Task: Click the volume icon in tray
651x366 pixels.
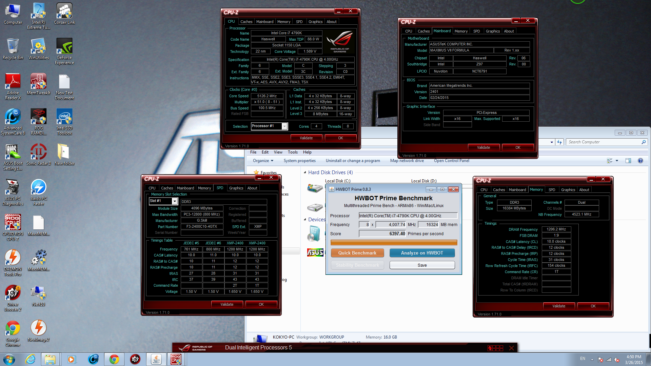Action: point(617,360)
